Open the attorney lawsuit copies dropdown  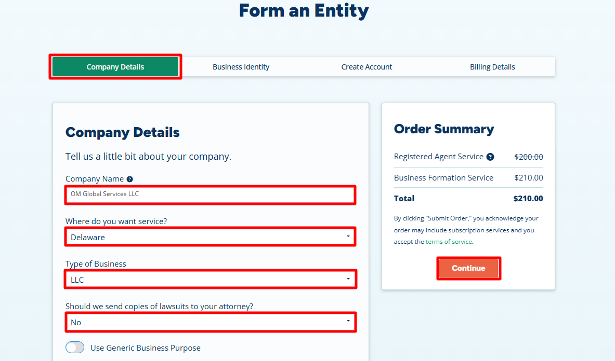[x=211, y=322]
